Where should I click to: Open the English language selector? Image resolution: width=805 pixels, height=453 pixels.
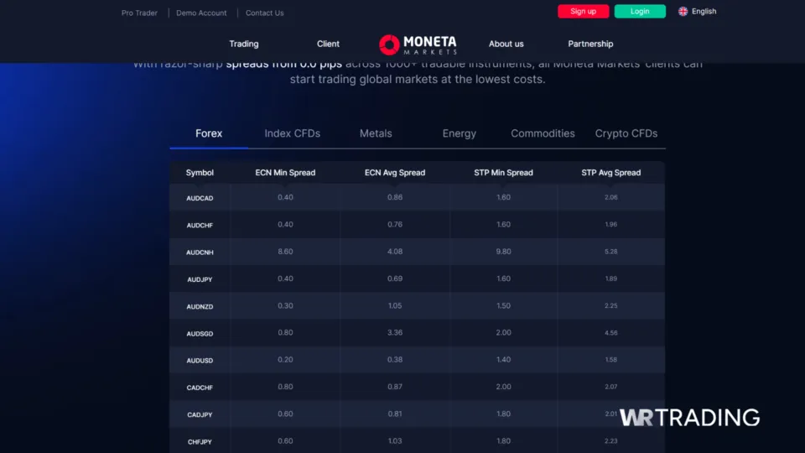(704, 12)
